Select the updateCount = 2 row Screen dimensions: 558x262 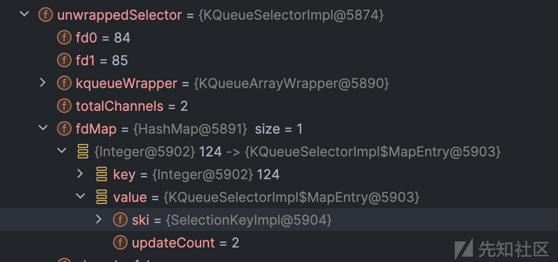click(x=279, y=242)
